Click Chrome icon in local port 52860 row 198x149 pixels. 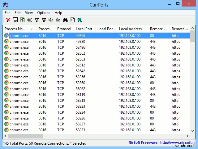(x=6, y=83)
